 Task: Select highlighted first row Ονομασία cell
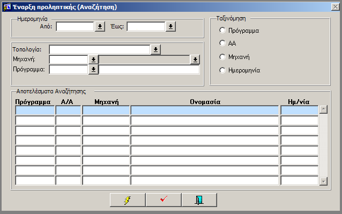tap(205, 110)
